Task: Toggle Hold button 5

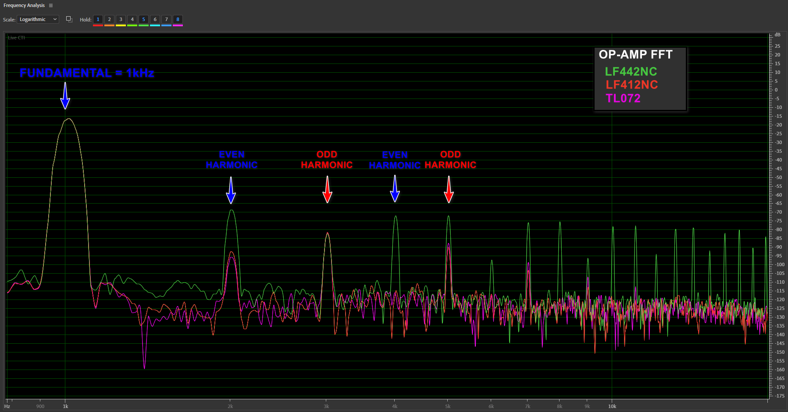Action: pyautogui.click(x=143, y=19)
